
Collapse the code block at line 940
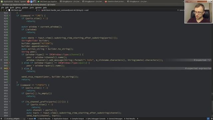click(x=10, y=63)
